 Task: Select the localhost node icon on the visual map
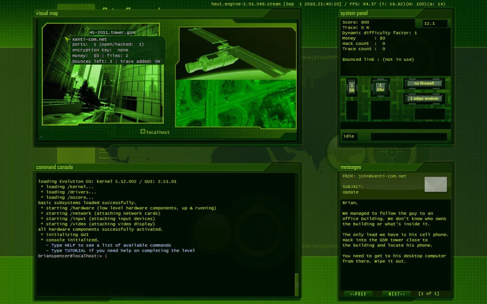pyautogui.click(x=143, y=131)
